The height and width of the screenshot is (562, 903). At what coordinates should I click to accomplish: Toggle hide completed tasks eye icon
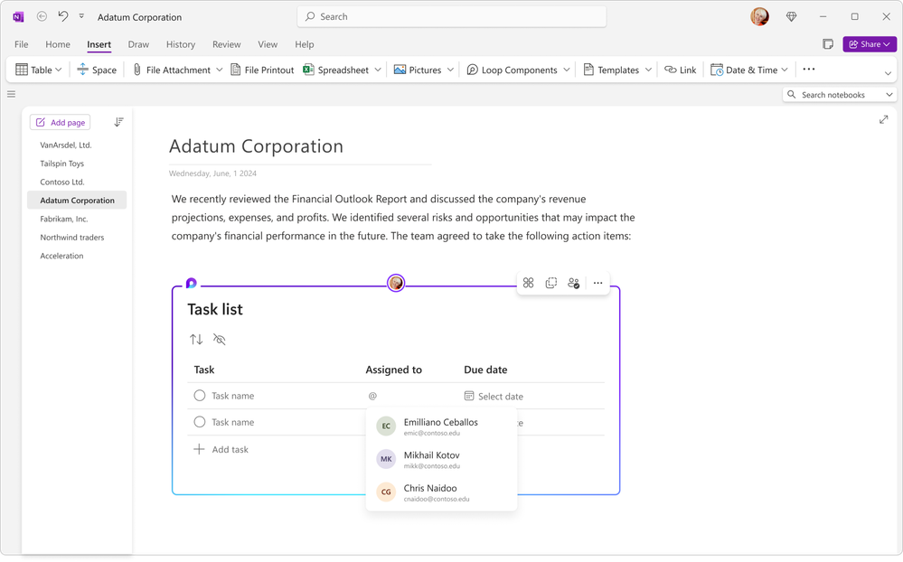(x=220, y=339)
